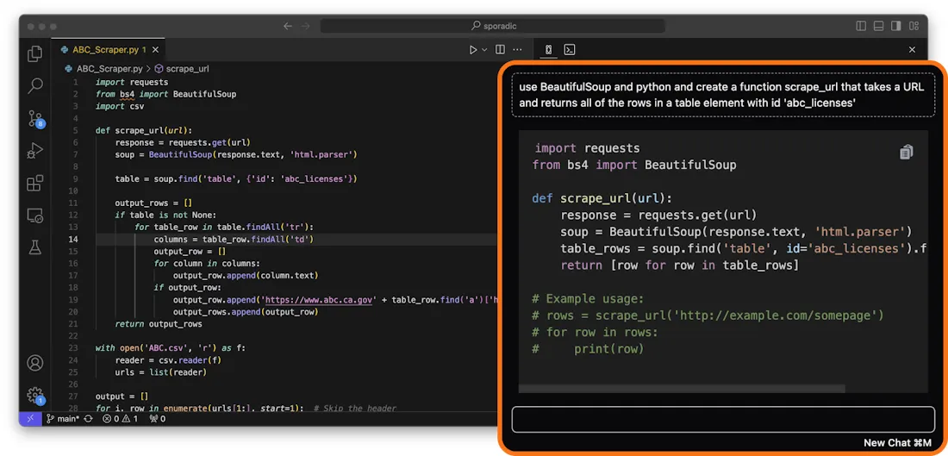
Task: Open Customize Layout in title bar
Action: coord(914,26)
